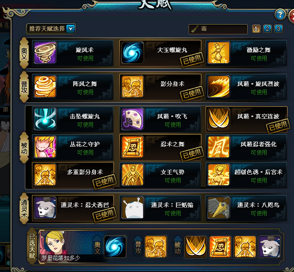Switch to talent preset 2
This screenshot has height=272, width=294.
point(267,29)
